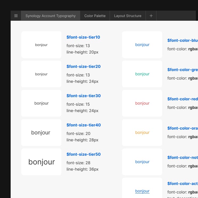The width and height of the screenshot is (198, 198).
Task: Click the $font-color-act... heading
Action: pyautogui.click(x=183, y=183)
